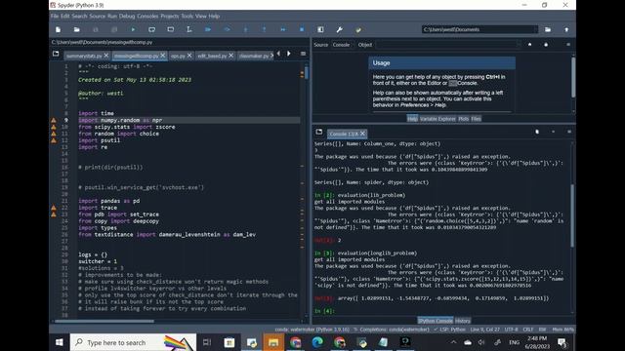
Task: Click the Windows Start button
Action: [x=59, y=342]
